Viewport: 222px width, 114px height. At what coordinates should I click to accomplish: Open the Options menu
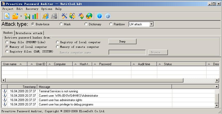47,9
